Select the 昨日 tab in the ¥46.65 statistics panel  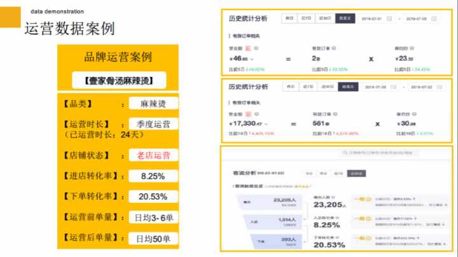[289, 18]
